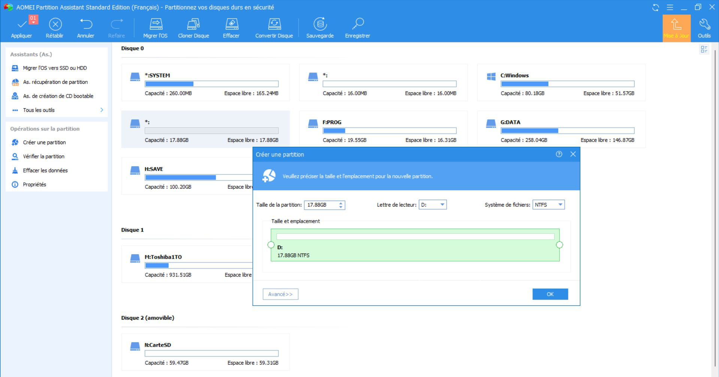719x377 pixels.
Task: Close the Créer une partition dialog
Action: click(573, 154)
